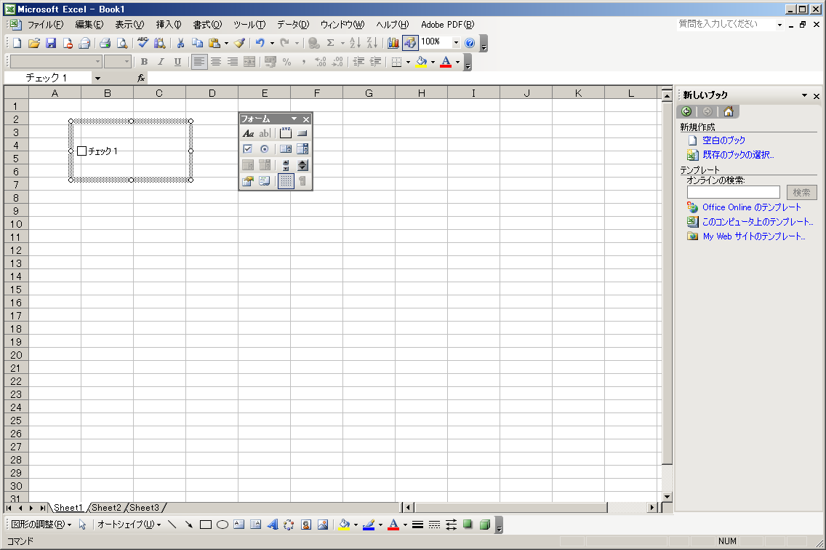The image size is (826, 550).
Task: Select the Oval shape tool
Action: coord(222,524)
